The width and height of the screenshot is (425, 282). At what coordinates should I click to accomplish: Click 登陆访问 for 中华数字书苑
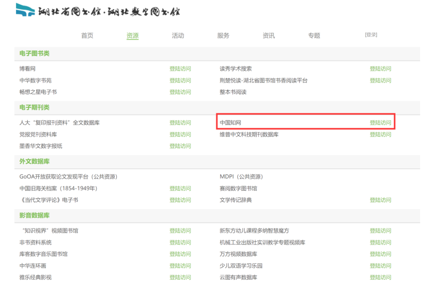click(x=180, y=81)
